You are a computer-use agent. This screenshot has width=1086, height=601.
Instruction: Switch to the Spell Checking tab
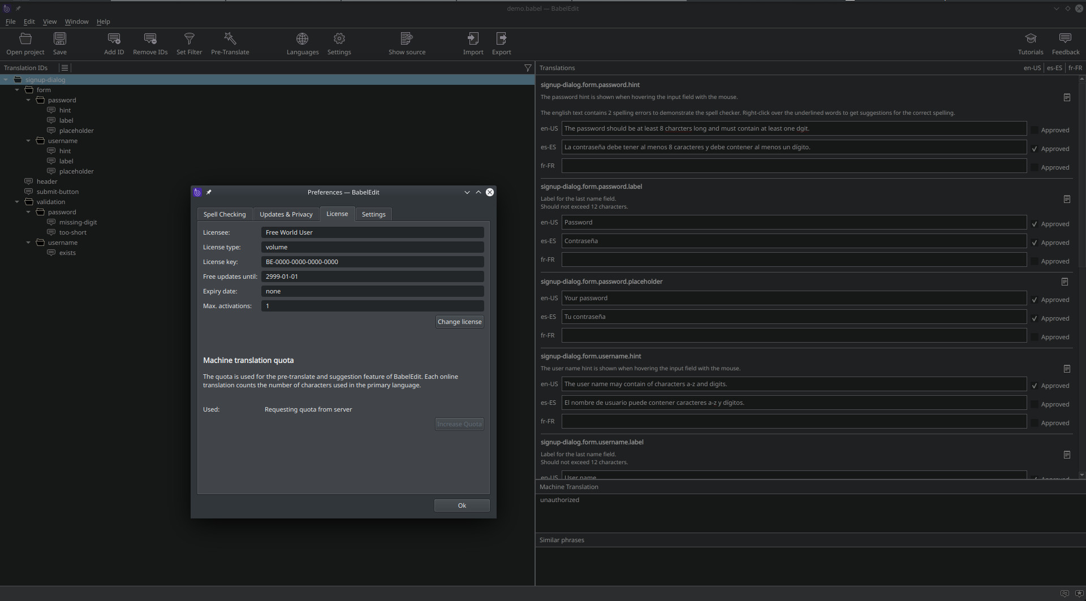225,214
